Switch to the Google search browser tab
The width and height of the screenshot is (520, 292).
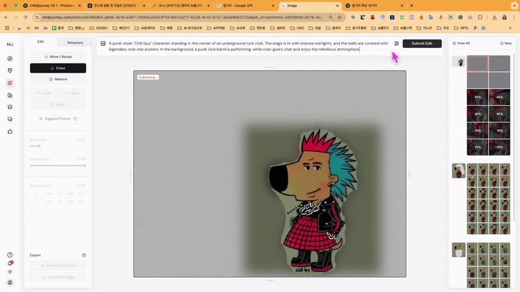click(246, 6)
